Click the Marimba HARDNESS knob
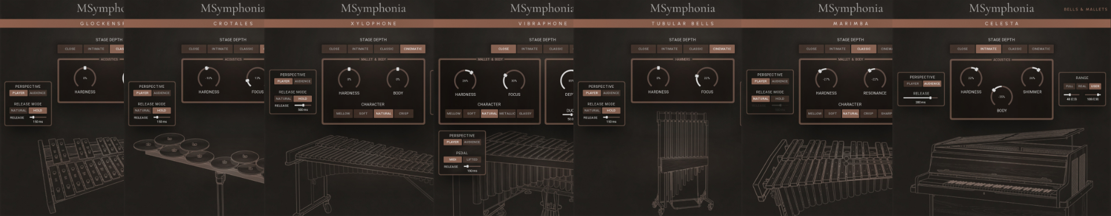 [x=826, y=79]
